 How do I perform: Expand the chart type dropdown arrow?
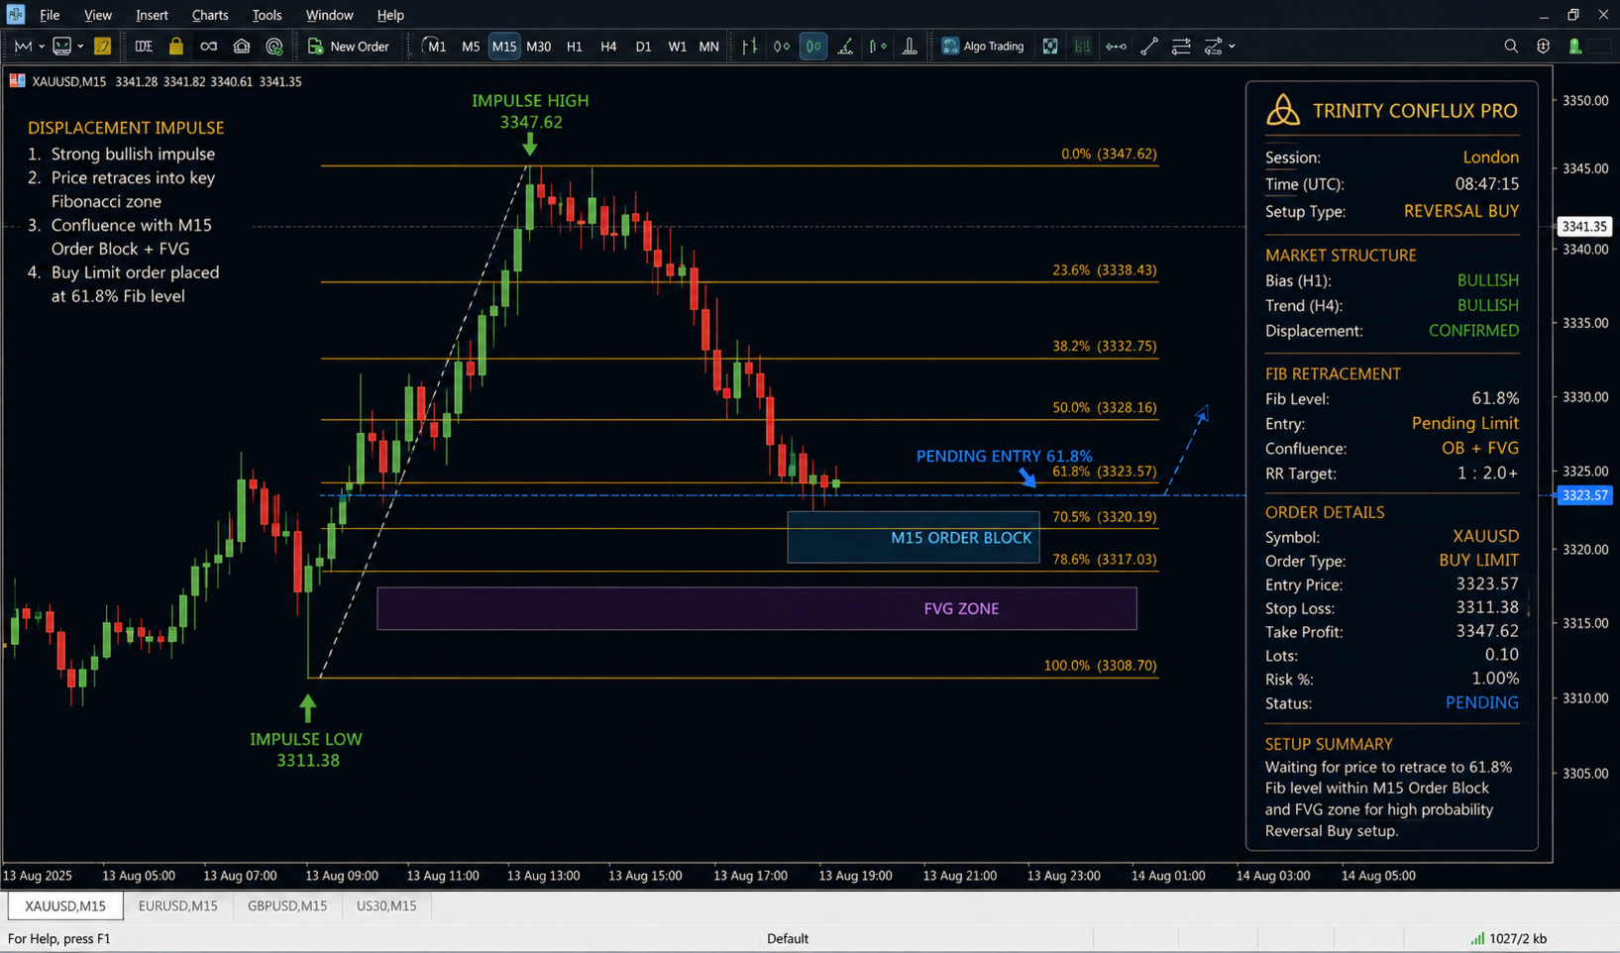(41, 47)
